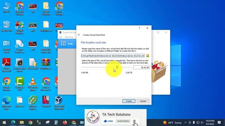This screenshot has width=225, height=126.
Task: Open the Recycle Bin desktop icon
Action: pyautogui.click(x=6, y=27)
